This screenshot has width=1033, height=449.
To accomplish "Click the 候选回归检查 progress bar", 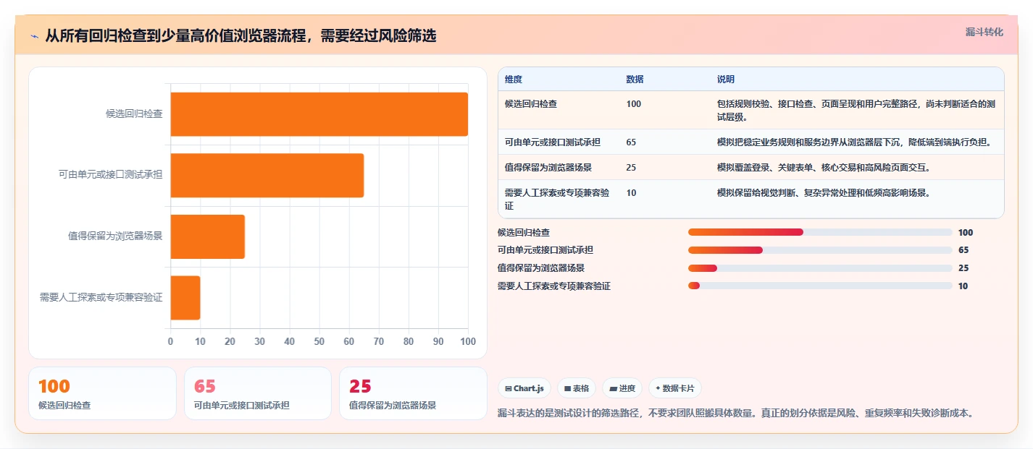I will pyautogui.click(x=820, y=232).
